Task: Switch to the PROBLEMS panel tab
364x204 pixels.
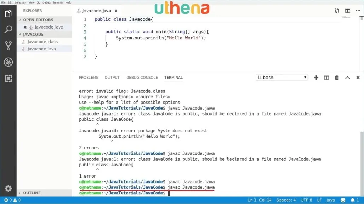Action: click(88, 78)
